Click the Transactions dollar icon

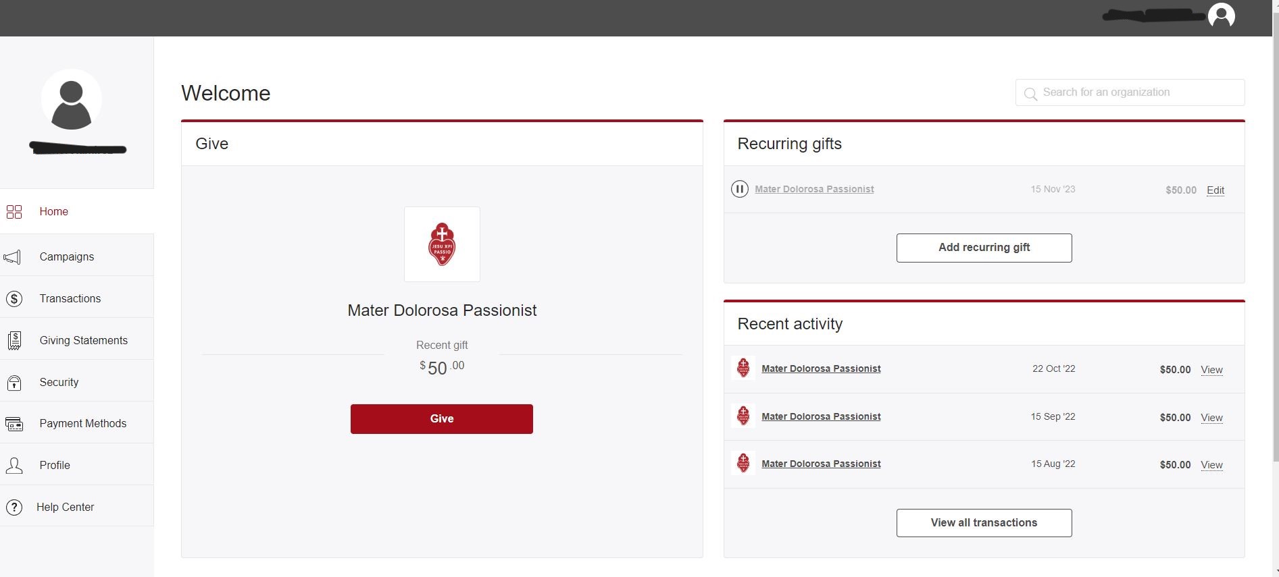[x=14, y=299]
